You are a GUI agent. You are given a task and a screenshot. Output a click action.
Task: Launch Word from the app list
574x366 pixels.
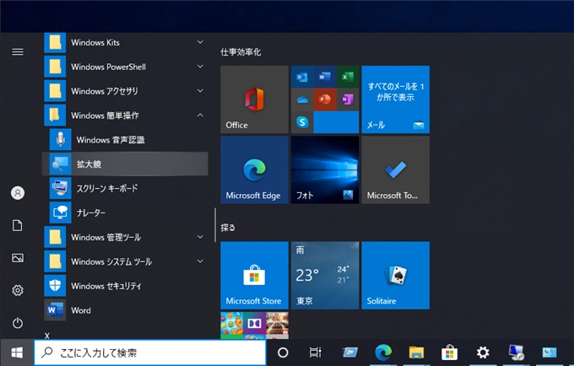125,310
